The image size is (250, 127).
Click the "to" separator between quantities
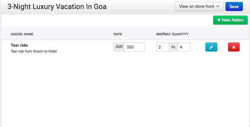pyautogui.click(x=173, y=47)
